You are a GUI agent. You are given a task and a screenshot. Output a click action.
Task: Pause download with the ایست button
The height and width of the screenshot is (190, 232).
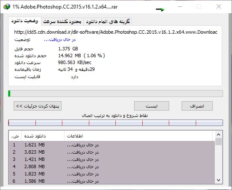click(x=152, y=106)
